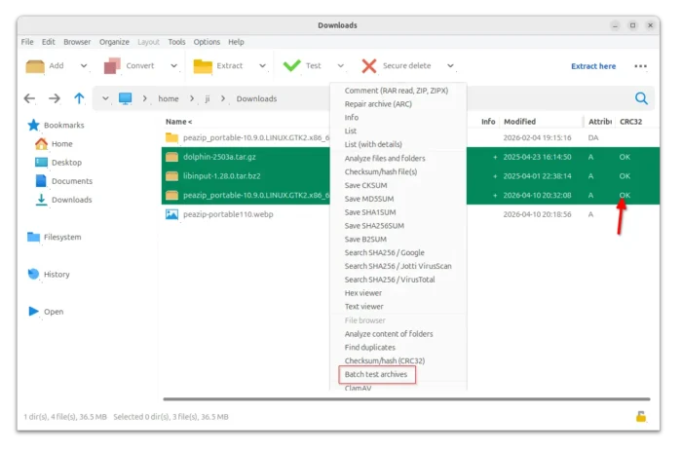Screen dimensions: 682x450
Task: Go up one directory with up arrow
Action: click(x=79, y=98)
